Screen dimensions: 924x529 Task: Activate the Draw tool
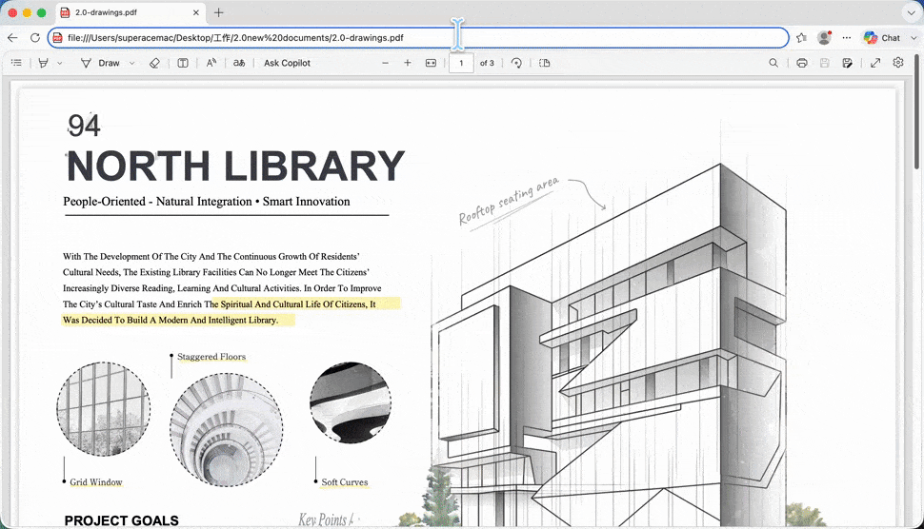click(100, 63)
